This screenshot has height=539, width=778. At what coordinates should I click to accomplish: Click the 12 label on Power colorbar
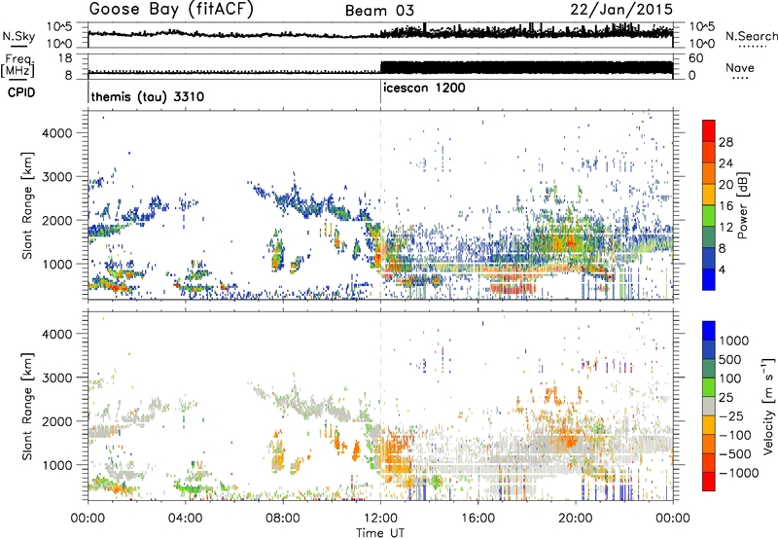[725, 227]
